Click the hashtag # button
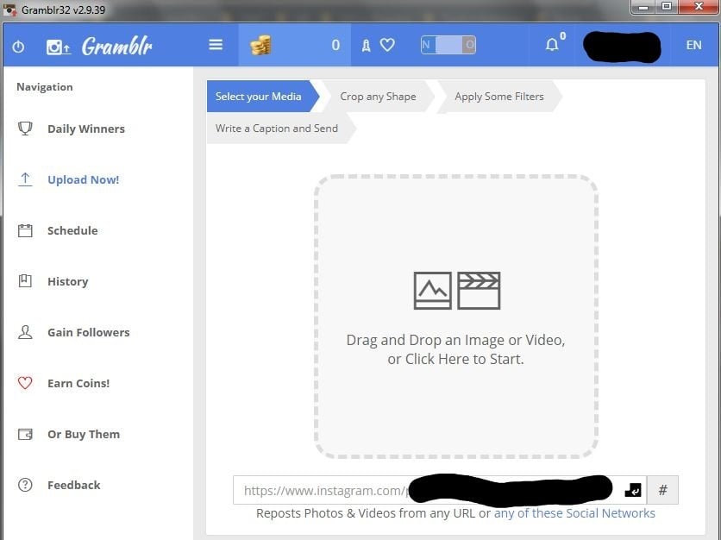 tap(662, 490)
